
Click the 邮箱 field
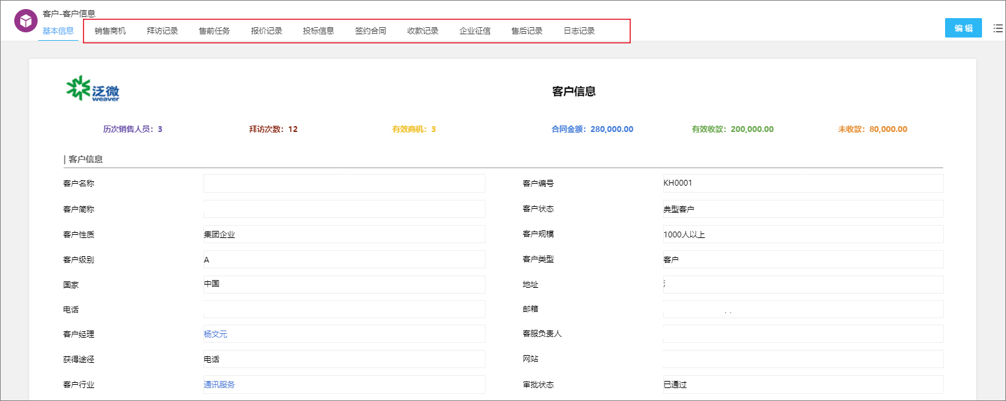click(x=803, y=309)
